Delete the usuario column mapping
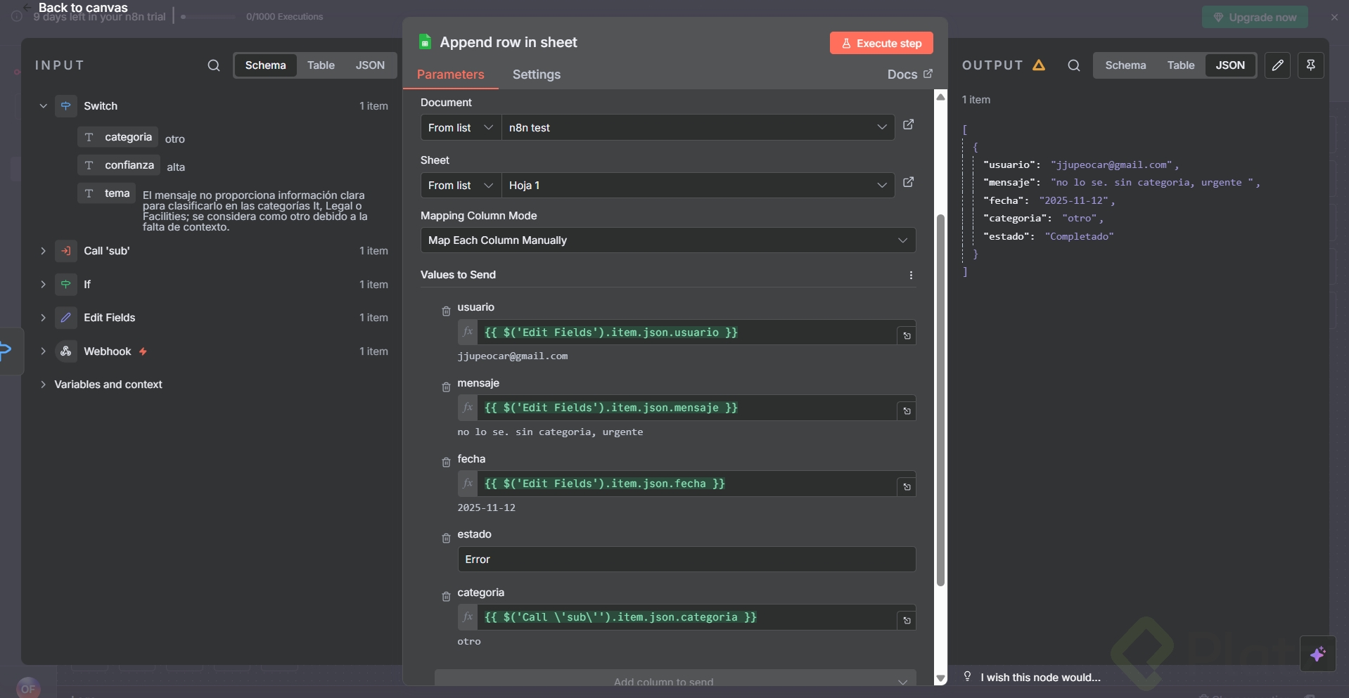This screenshot has width=1349, height=698. [446, 311]
